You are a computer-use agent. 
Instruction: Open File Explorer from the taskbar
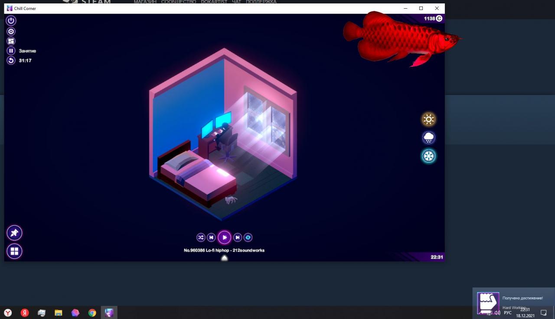click(59, 312)
